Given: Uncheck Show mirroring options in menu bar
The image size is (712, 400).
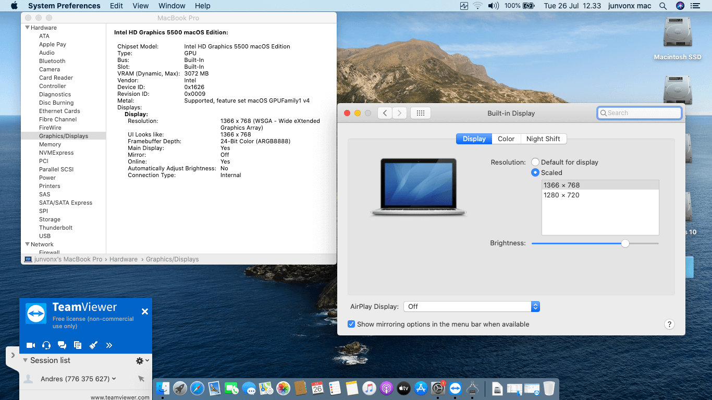Looking at the screenshot, I should pos(352,324).
